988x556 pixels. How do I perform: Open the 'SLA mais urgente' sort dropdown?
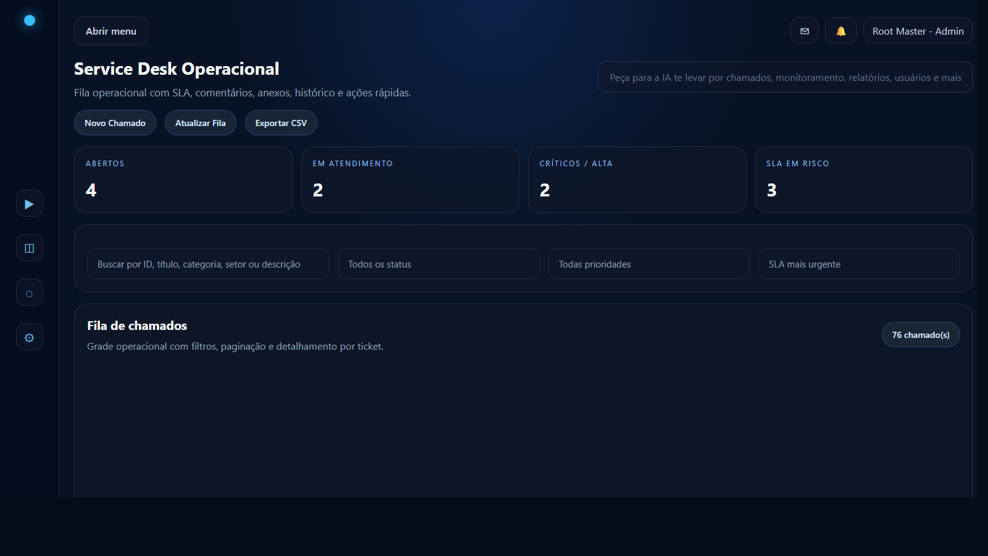point(858,264)
